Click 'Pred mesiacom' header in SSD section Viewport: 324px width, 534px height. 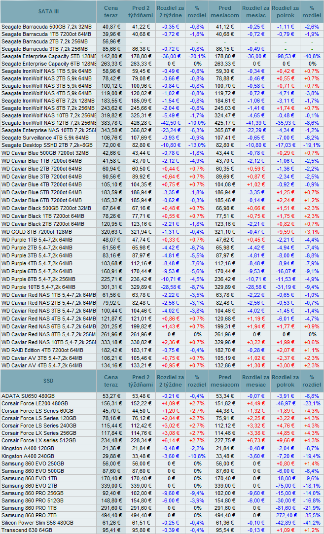pos(224,381)
